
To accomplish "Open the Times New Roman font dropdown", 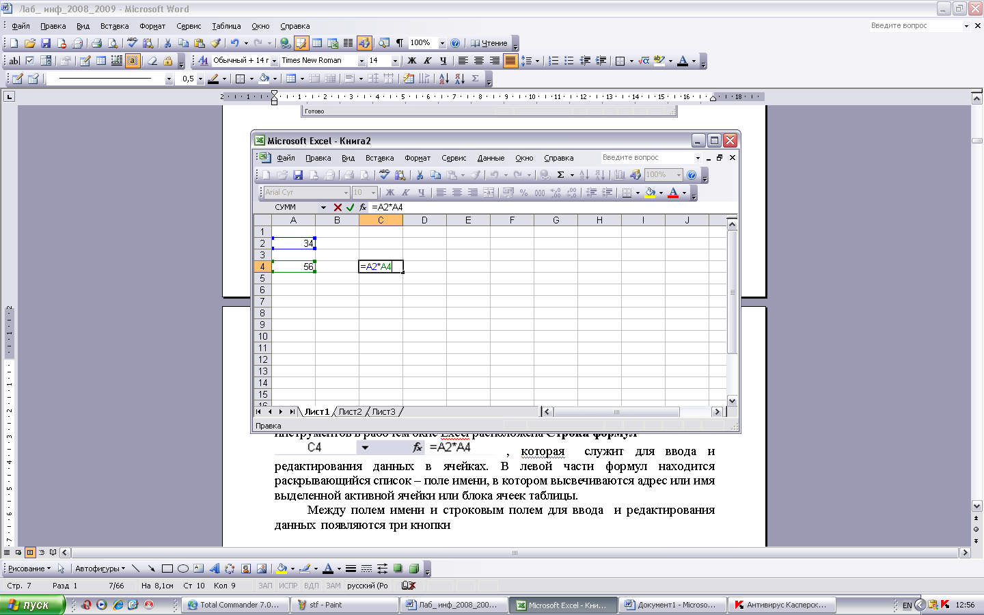I will coord(362,61).
